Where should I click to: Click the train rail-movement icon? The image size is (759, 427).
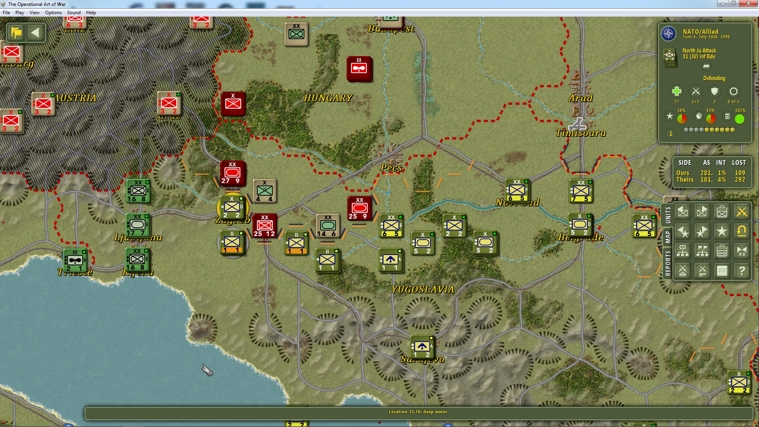706,66
